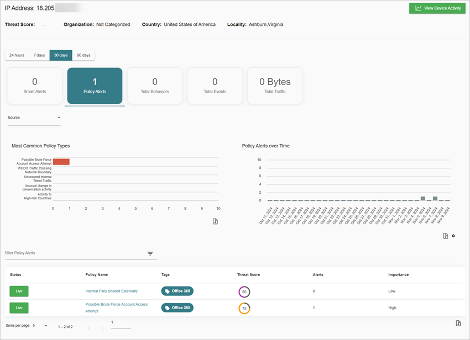Click the Live status toggle on the brute force row

[x=19, y=307]
